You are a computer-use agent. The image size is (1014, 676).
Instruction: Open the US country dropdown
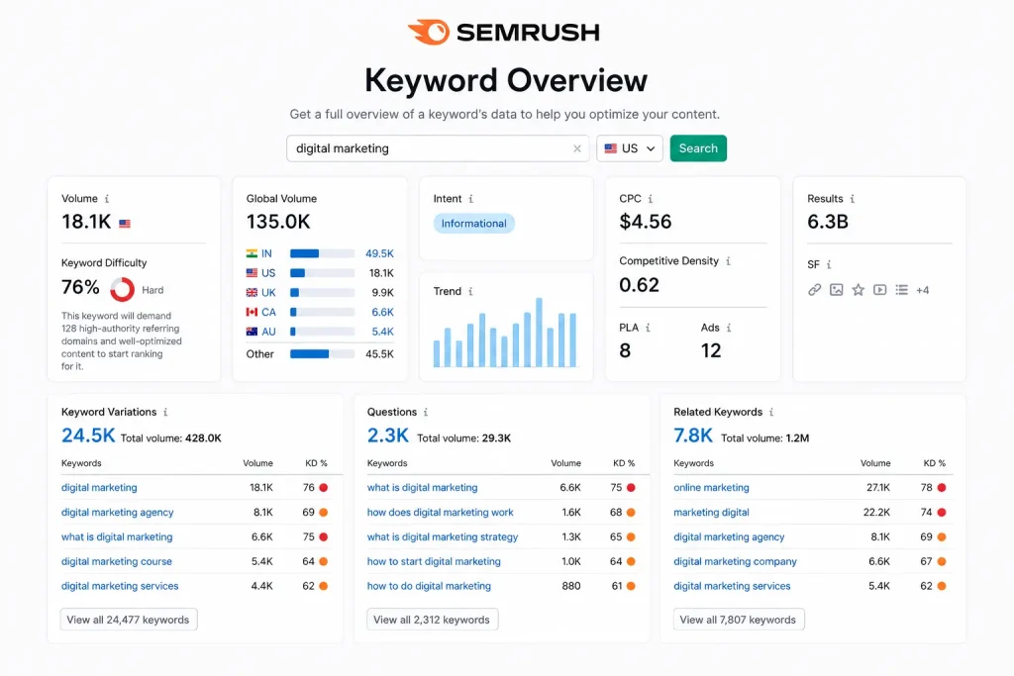tap(629, 148)
